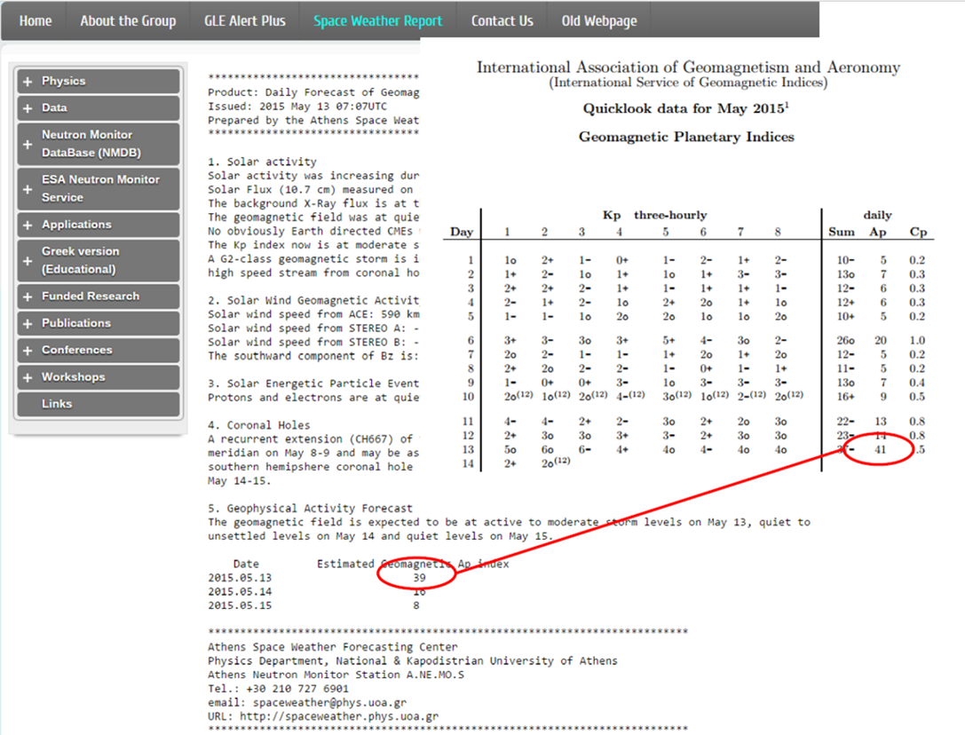The image size is (965, 735).
Task: Open the Contact Us page
Action: click(x=502, y=20)
